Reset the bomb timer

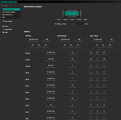pyautogui.click(x=85, y=20)
